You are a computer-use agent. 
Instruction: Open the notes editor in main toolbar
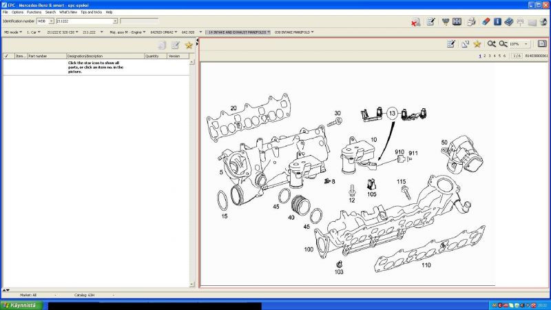pyautogui.click(x=431, y=22)
